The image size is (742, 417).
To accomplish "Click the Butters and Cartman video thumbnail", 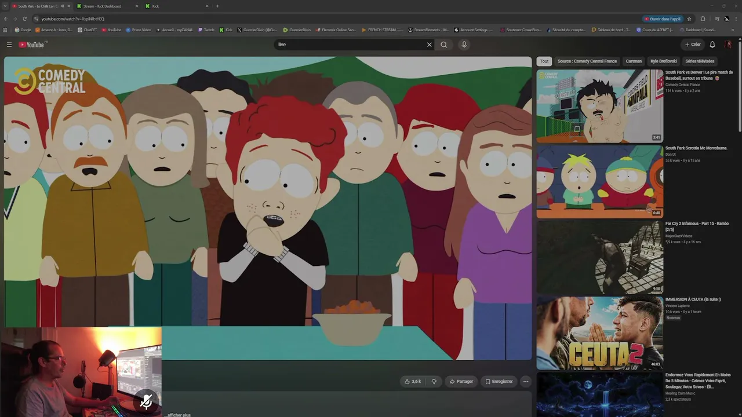I will coord(599,181).
